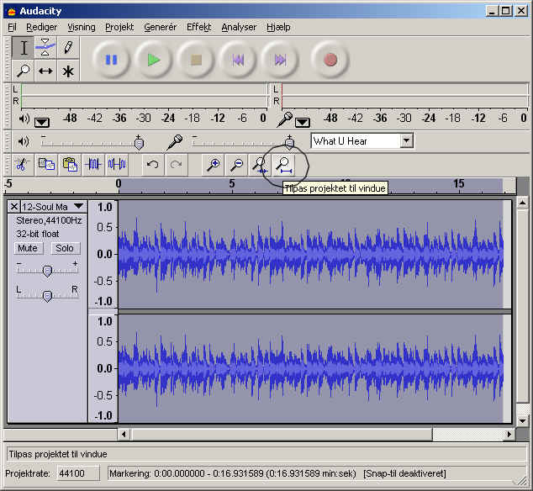
Task: Click the Undo arrow icon
Action: point(152,164)
